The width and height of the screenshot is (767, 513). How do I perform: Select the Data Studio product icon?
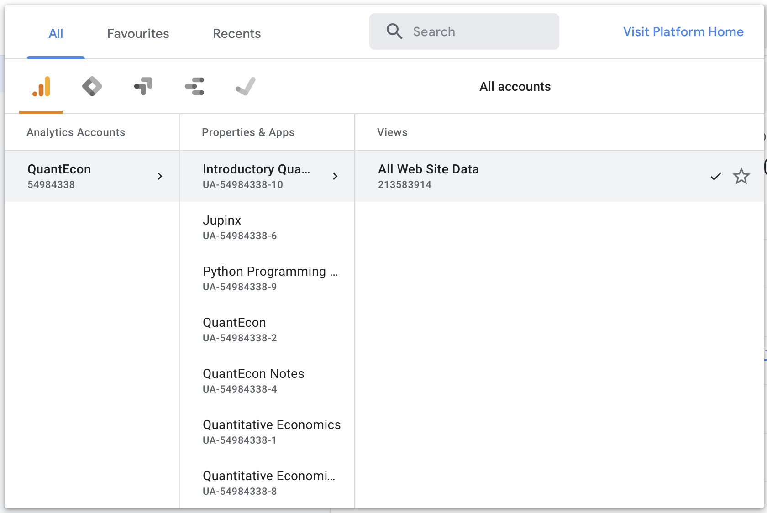coord(194,86)
